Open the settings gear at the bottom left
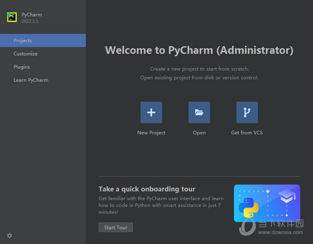313x244 pixels. 9,236
